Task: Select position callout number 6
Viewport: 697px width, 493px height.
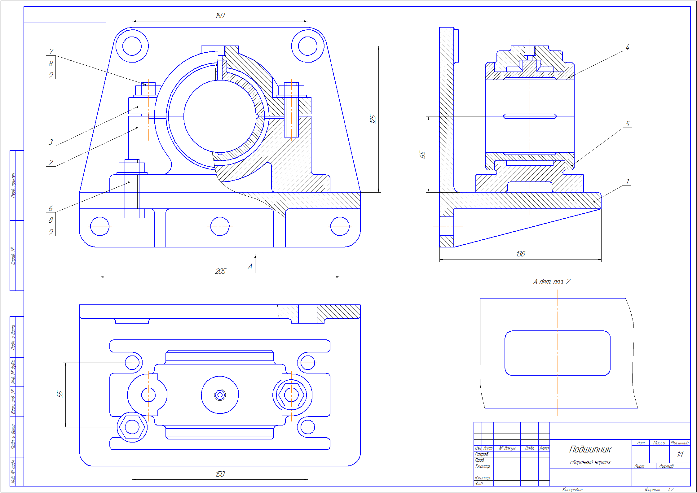Action: (51, 208)
